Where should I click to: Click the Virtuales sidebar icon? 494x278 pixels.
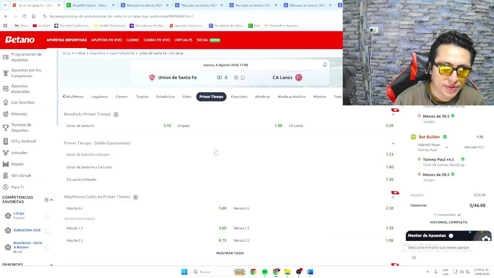[x=6, y=153]
